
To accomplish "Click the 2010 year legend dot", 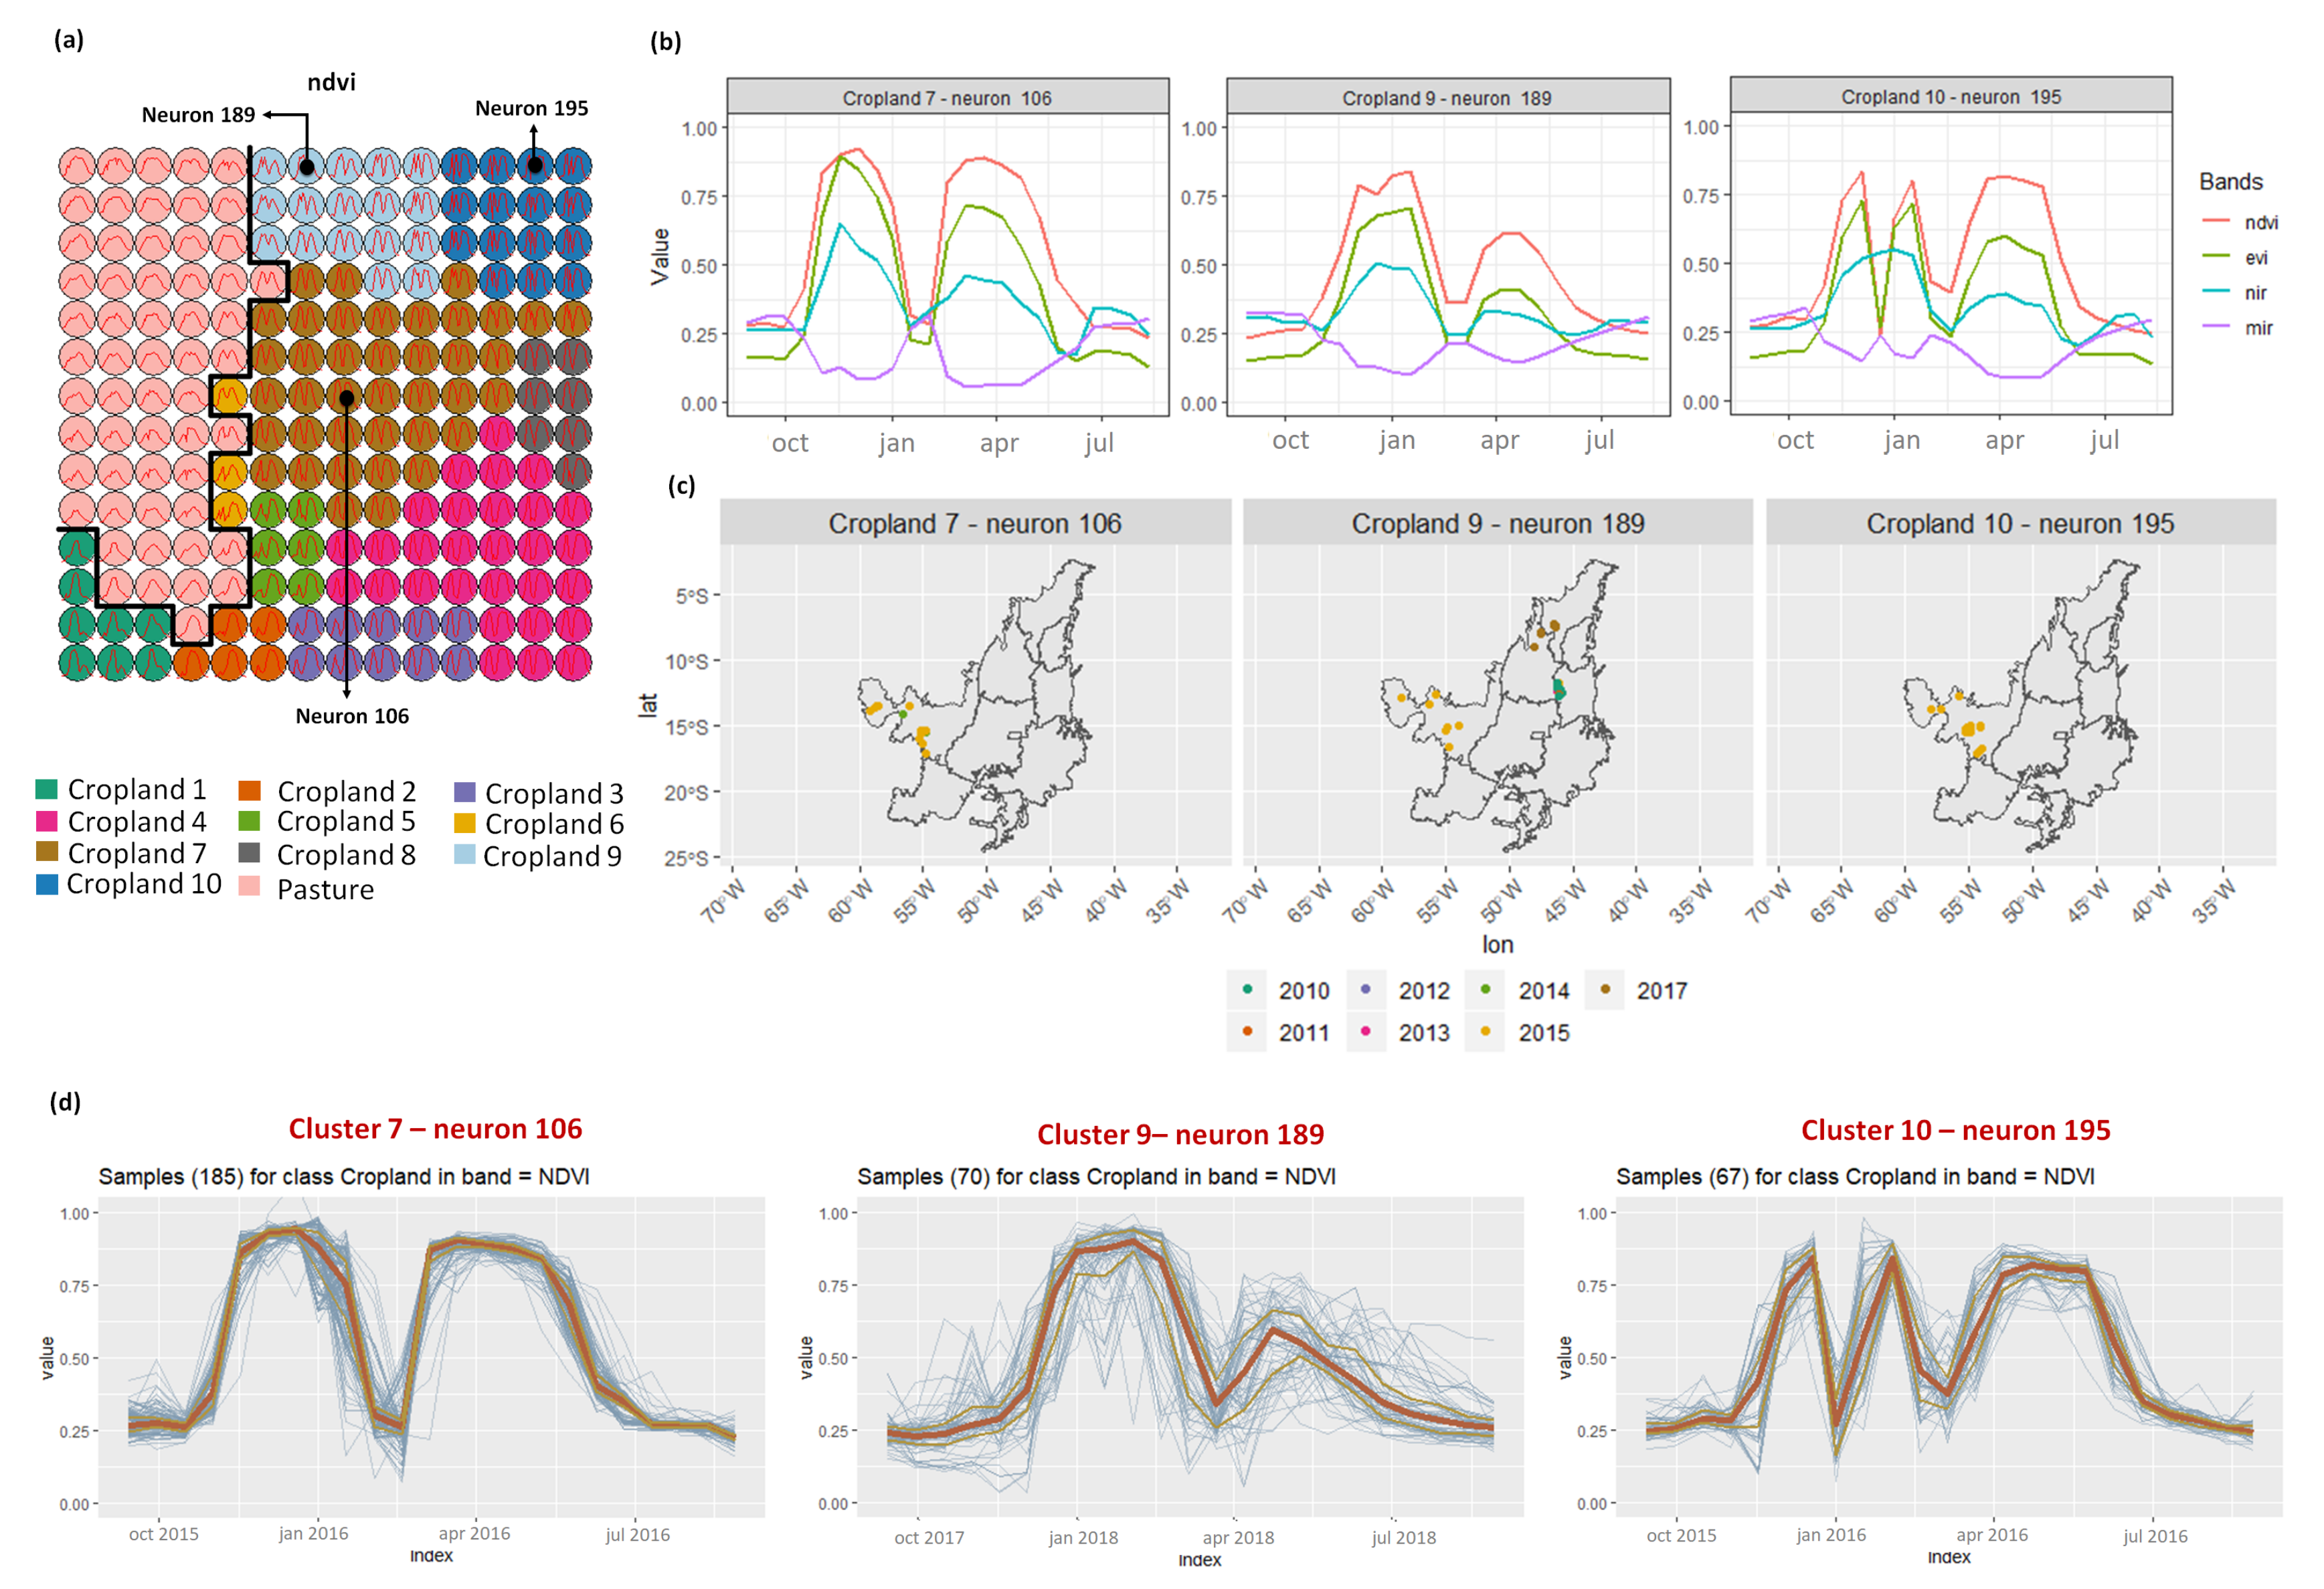I will [1247, 990].
